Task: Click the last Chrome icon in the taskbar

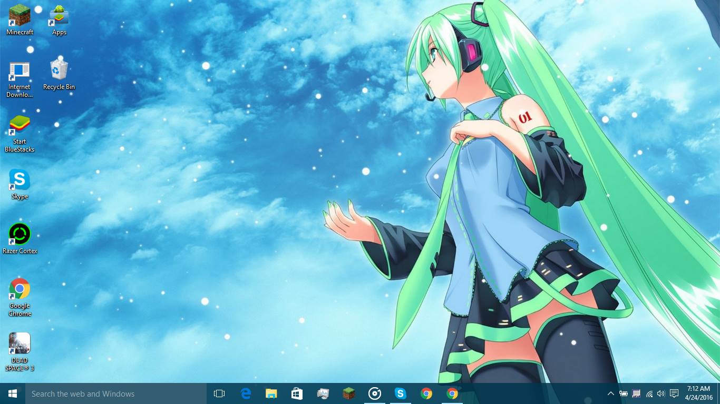Action: [x=452, y=393]
